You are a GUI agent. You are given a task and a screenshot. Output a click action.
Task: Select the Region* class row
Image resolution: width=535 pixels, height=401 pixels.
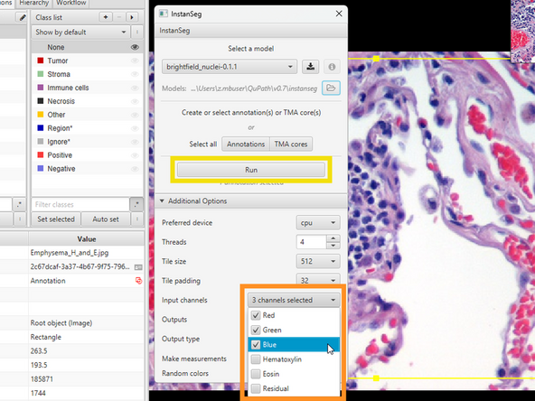[87, 128]
